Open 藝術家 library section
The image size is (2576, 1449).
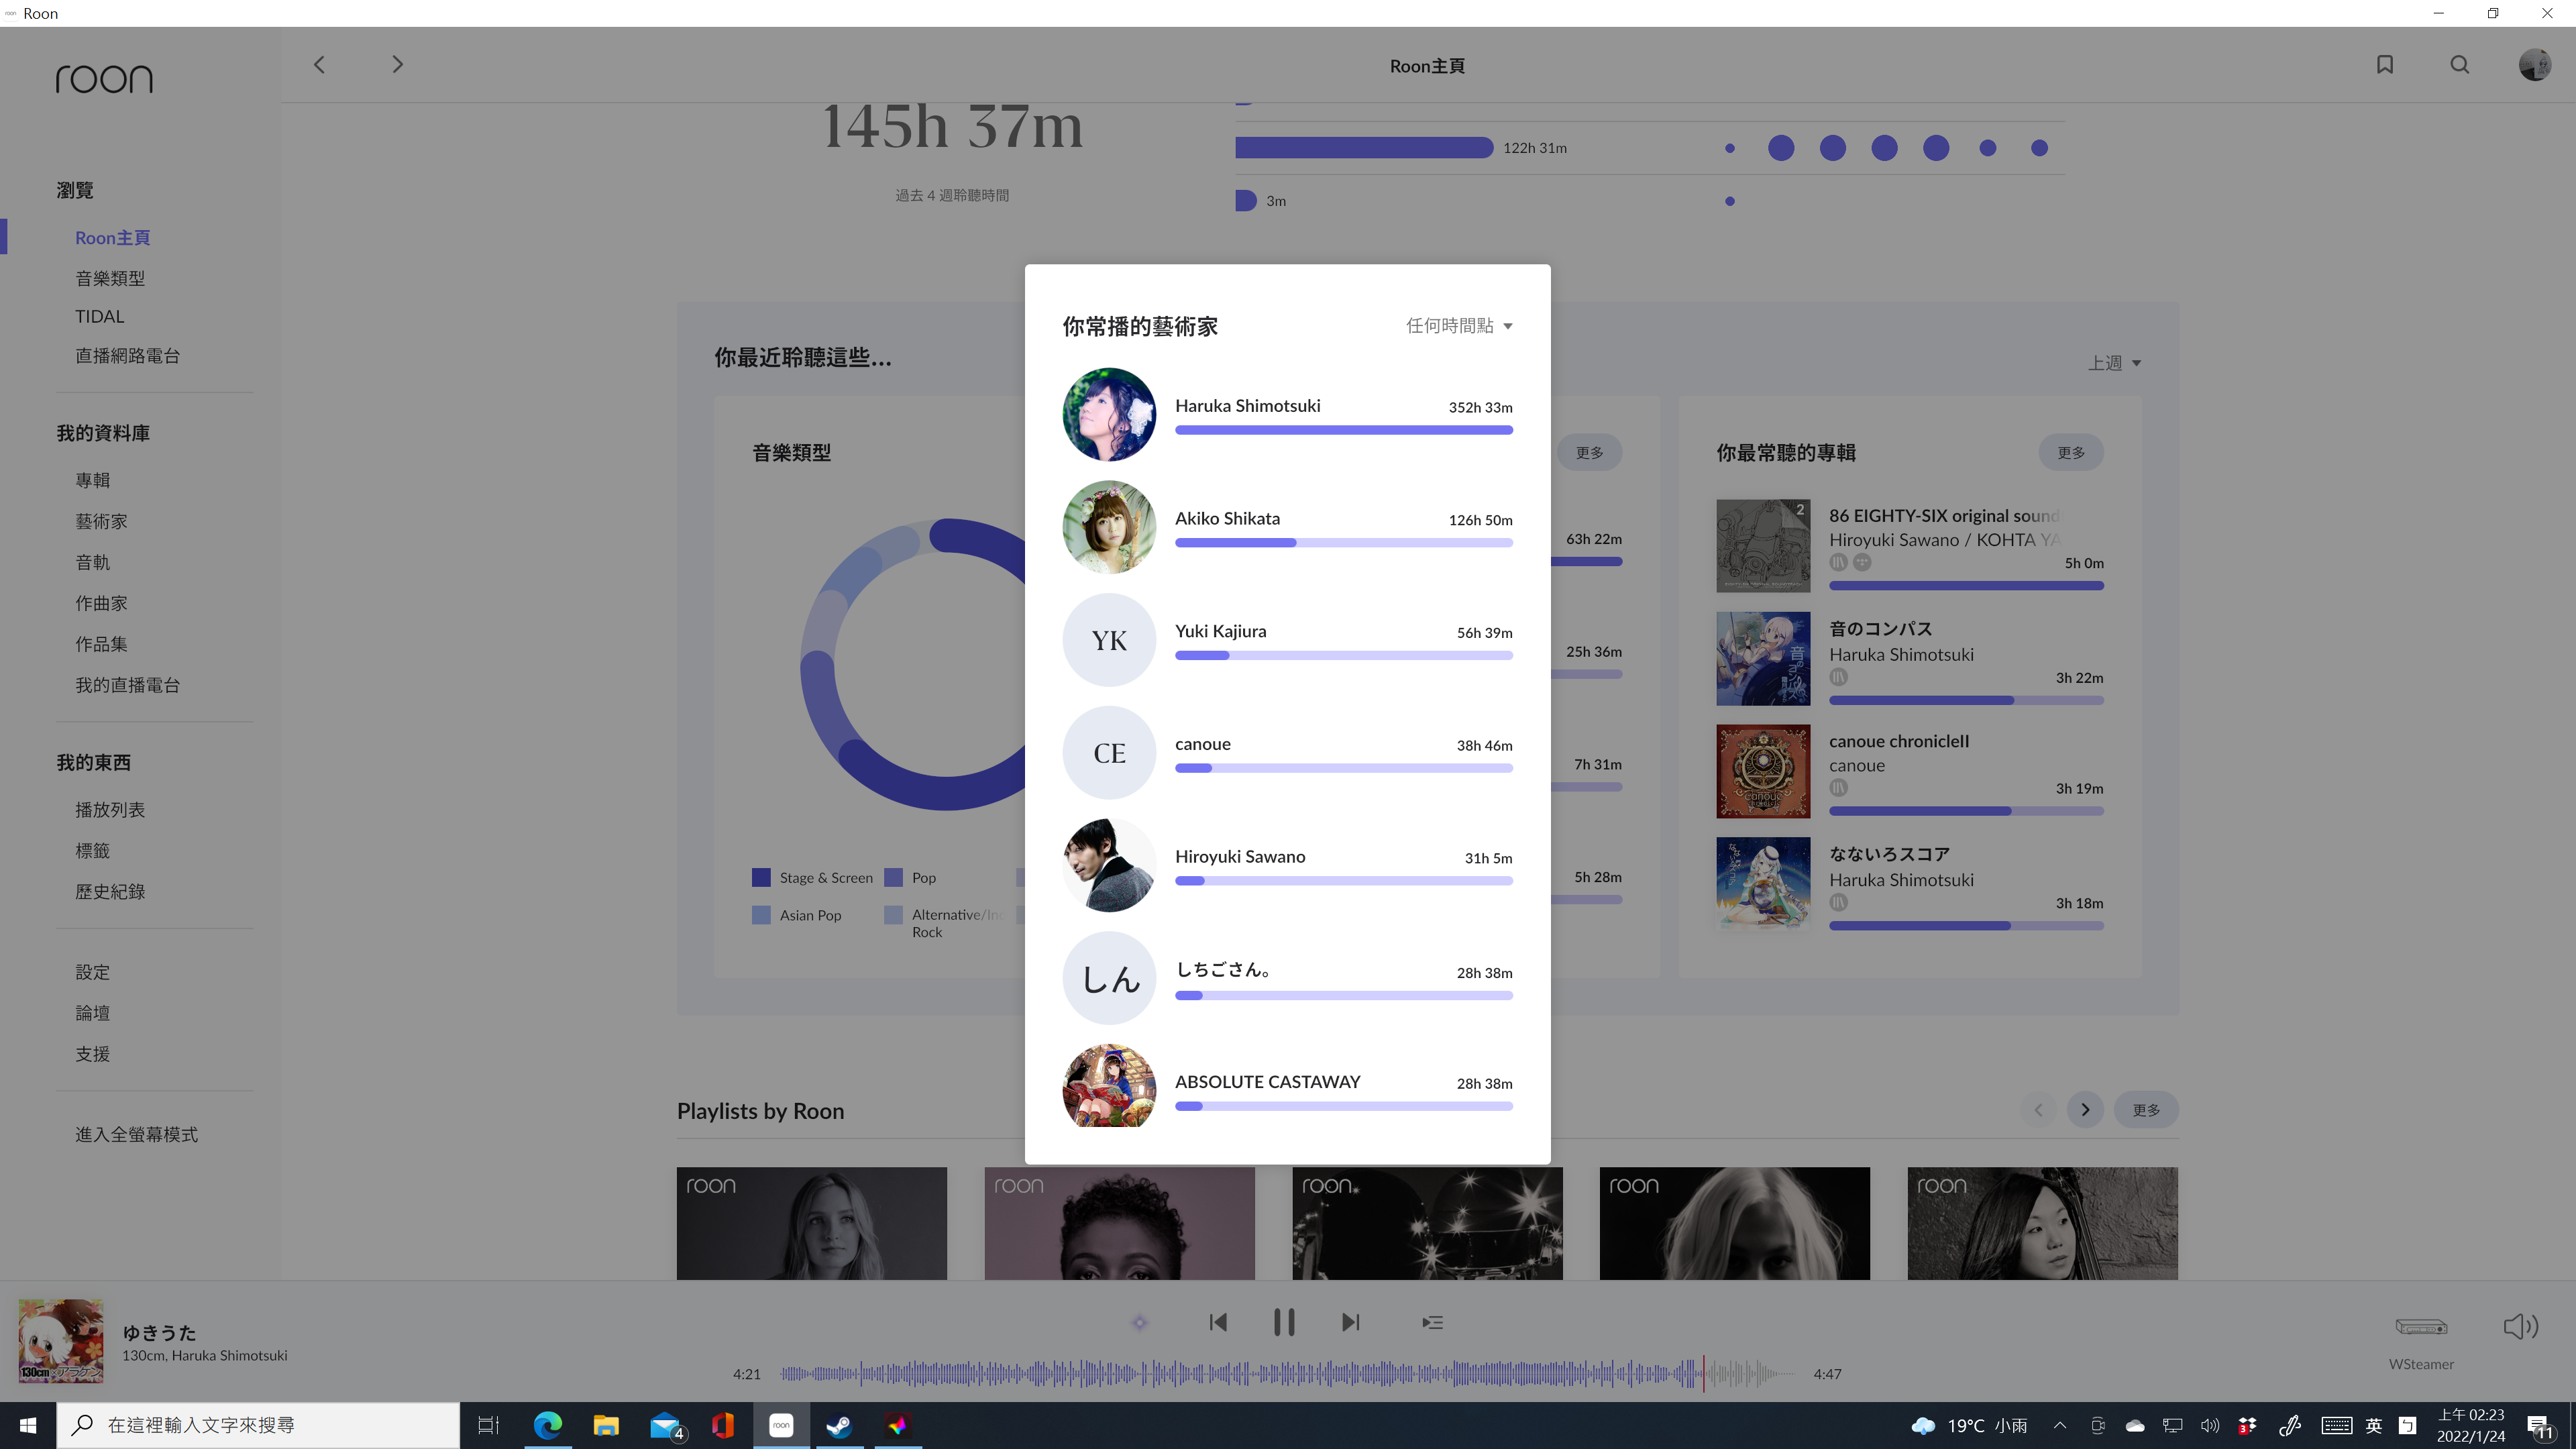101,522
